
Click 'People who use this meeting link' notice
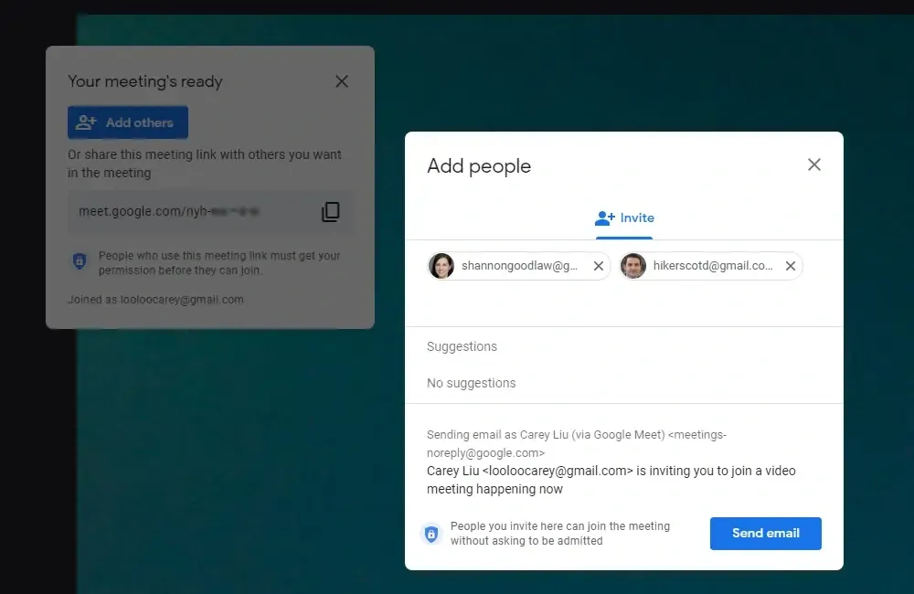point(219,263)
